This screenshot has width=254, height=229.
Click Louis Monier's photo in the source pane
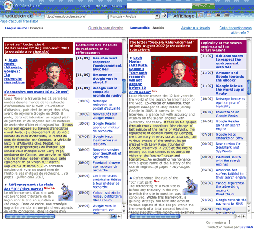point(49,73)
